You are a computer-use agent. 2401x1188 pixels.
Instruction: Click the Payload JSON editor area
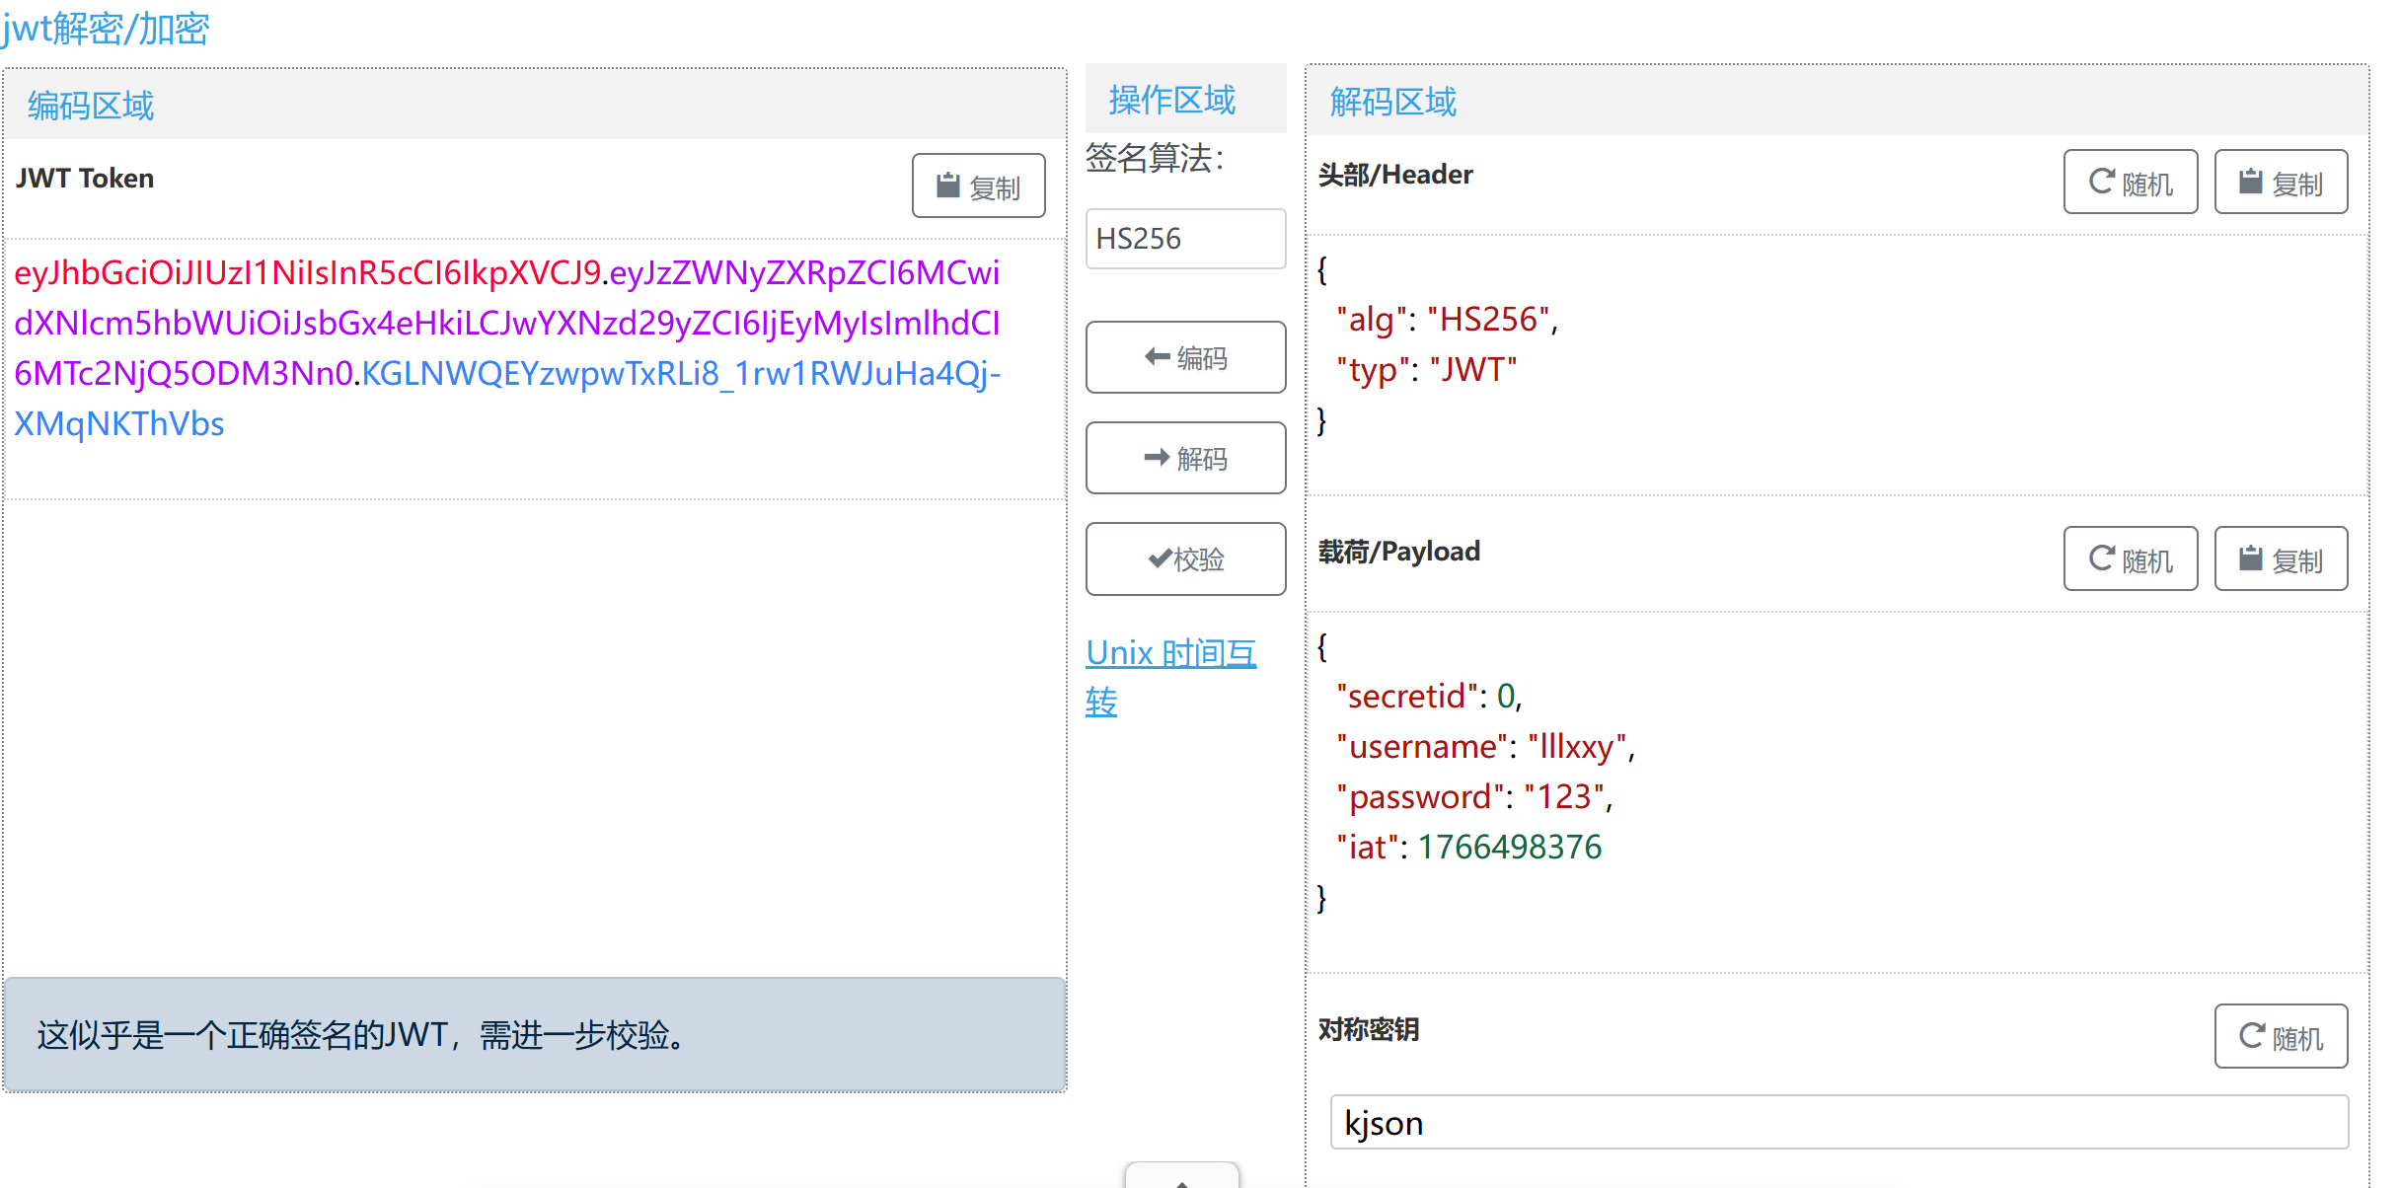[1836, 789]
